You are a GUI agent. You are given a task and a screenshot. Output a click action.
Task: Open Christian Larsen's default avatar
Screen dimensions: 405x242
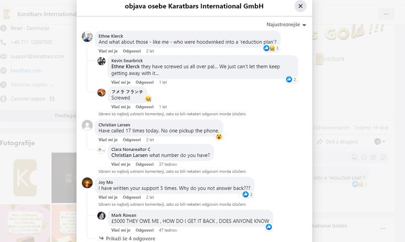[x=87, y=125]
